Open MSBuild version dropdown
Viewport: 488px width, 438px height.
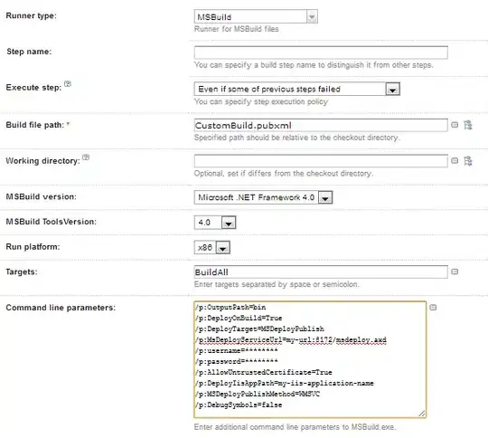263,197
